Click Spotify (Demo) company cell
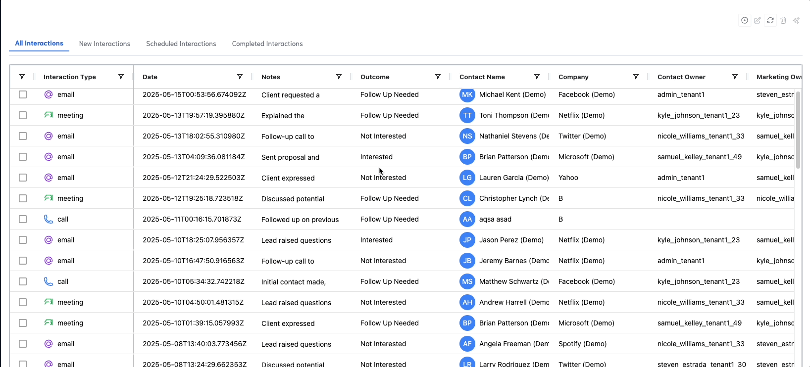This screenshot has width=810, height=367. [582, 344]
